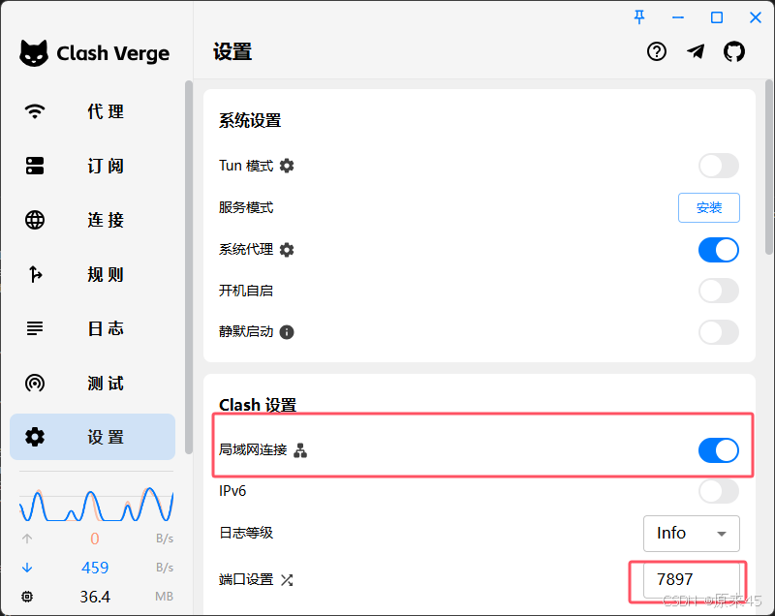Viewport: 775px width, 616px height.
Task: Click the lines icon beside 日志
Action: click(x=35, y=328)
